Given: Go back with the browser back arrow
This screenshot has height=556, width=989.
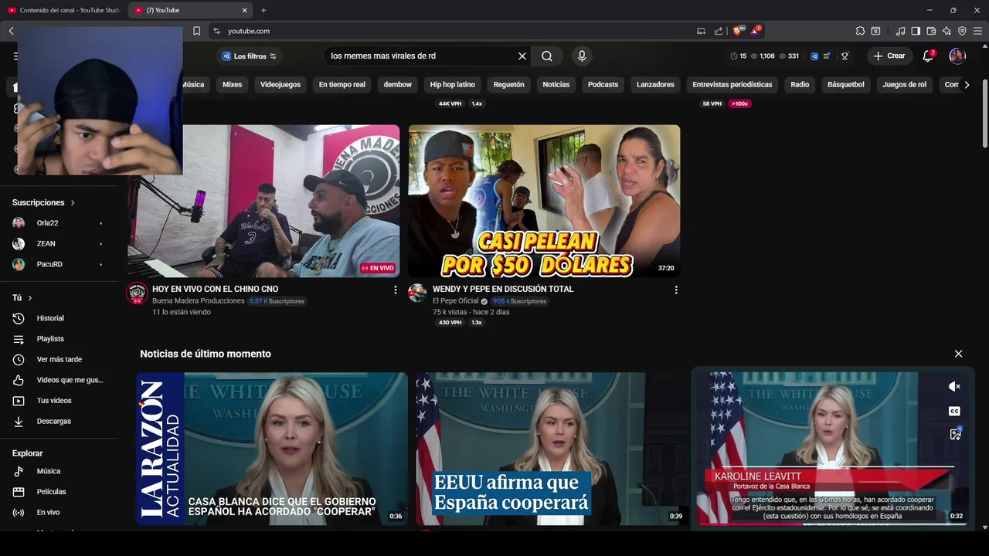Looking at the screenshot, I should 12,31.
